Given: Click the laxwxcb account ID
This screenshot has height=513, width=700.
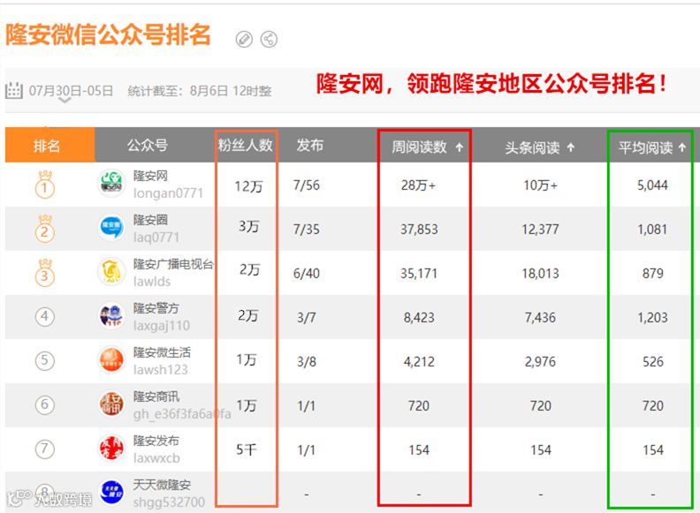Looking at the screenshot, I should pos(156,458).
